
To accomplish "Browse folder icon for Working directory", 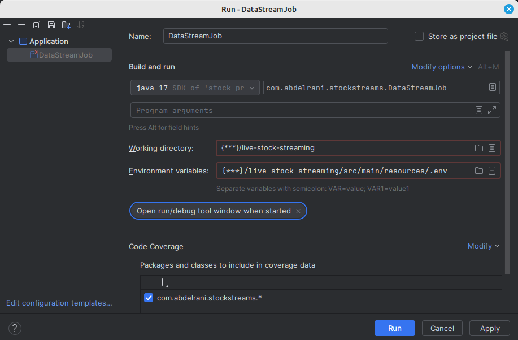I will tap(478, 148).
